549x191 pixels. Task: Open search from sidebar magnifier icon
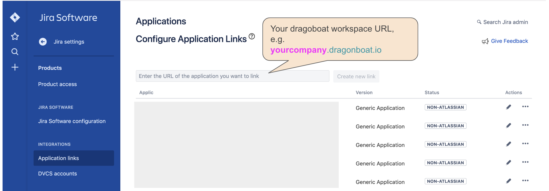coord(15,52)
